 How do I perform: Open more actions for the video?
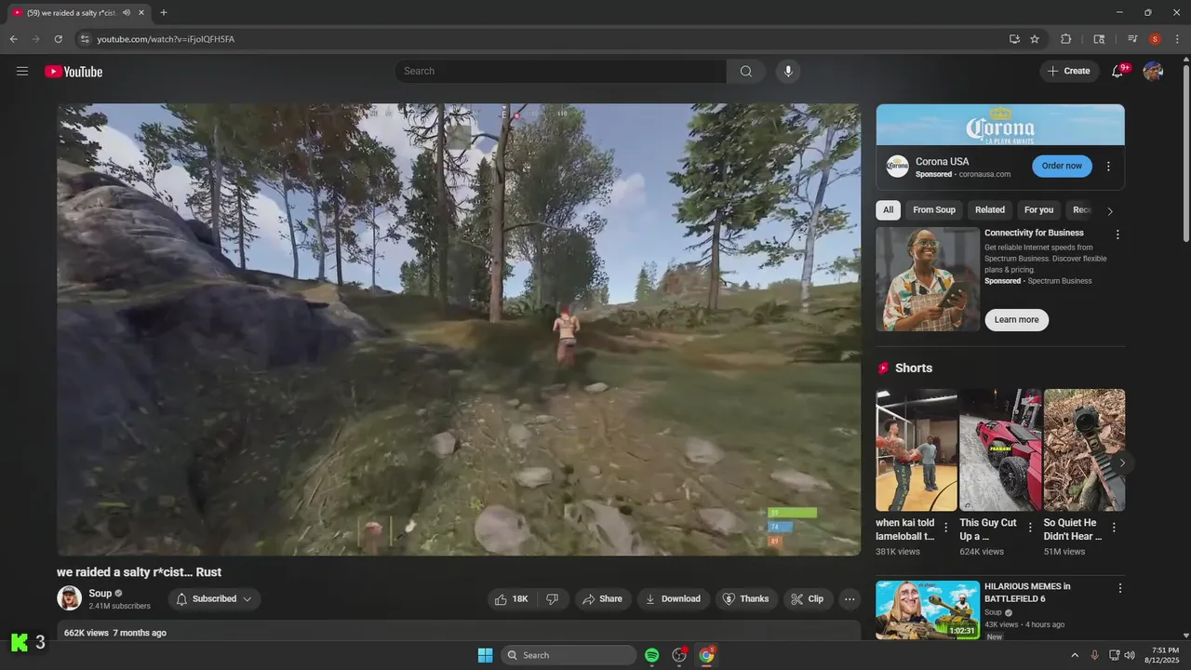point(850,599)
